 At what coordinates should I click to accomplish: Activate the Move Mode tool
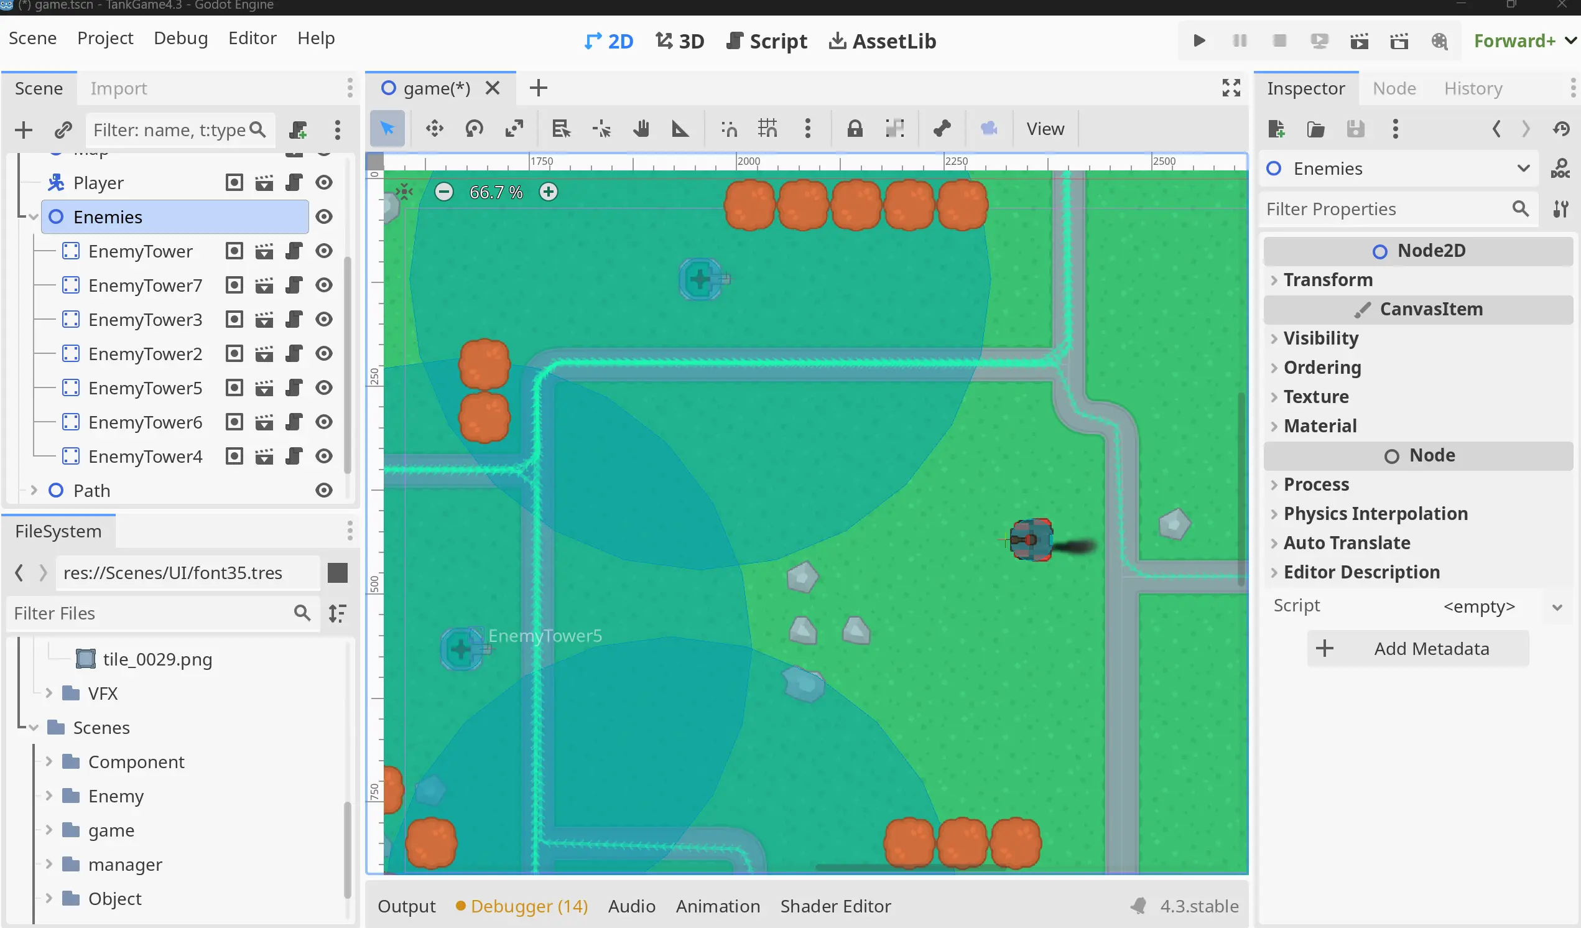(434, 129)
